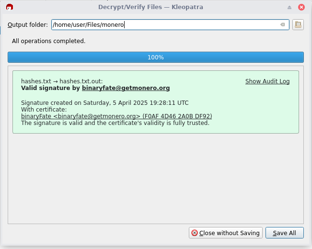
Task: Show the Audit Log
Action: 267,81
